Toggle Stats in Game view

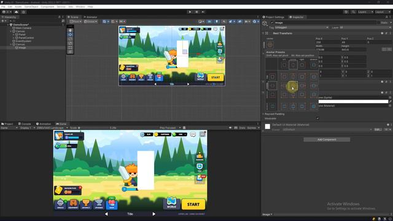(x=242, y=128)
